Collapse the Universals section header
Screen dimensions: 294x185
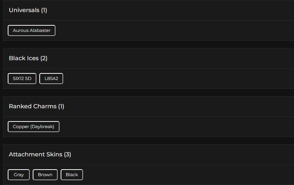pyautogui.click(x=24, y=10)
